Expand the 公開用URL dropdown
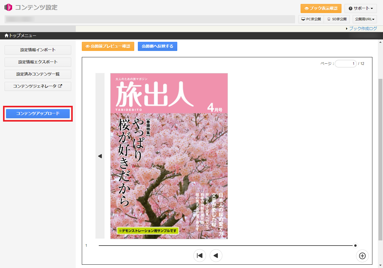The height and width of the screenshot is (268, 383). [x=365, y=19]
